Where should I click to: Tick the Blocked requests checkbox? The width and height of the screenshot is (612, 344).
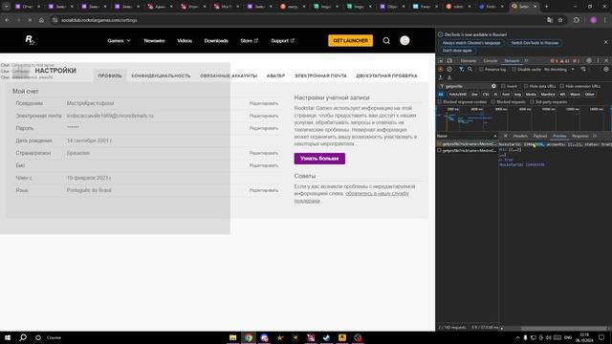pyautogui.click(x=493, y=102)
